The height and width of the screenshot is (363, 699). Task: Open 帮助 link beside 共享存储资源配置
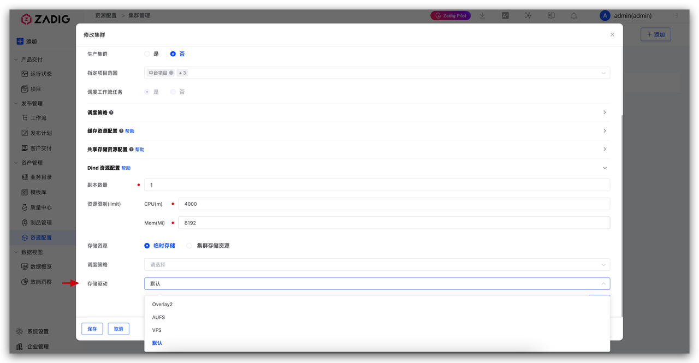tap(140, 150)
